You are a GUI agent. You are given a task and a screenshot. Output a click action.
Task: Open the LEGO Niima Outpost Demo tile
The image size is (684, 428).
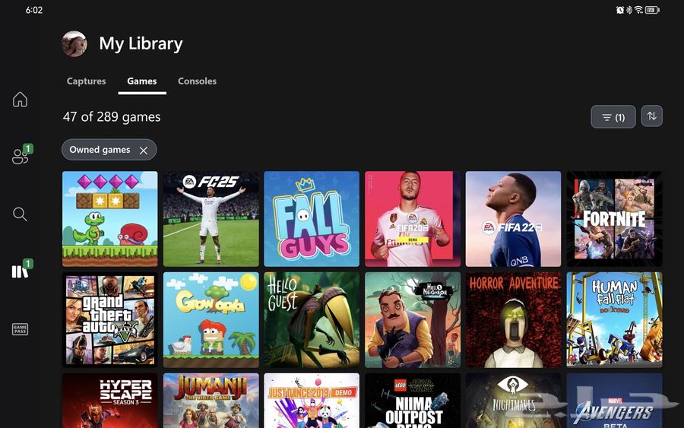412,401
